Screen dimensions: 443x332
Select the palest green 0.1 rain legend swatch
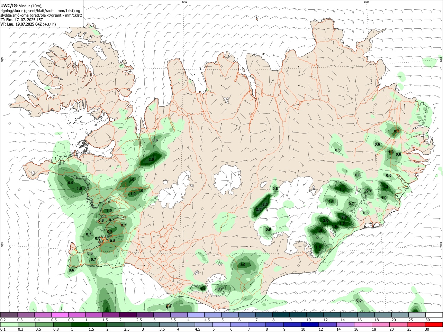tap(9, 325)
